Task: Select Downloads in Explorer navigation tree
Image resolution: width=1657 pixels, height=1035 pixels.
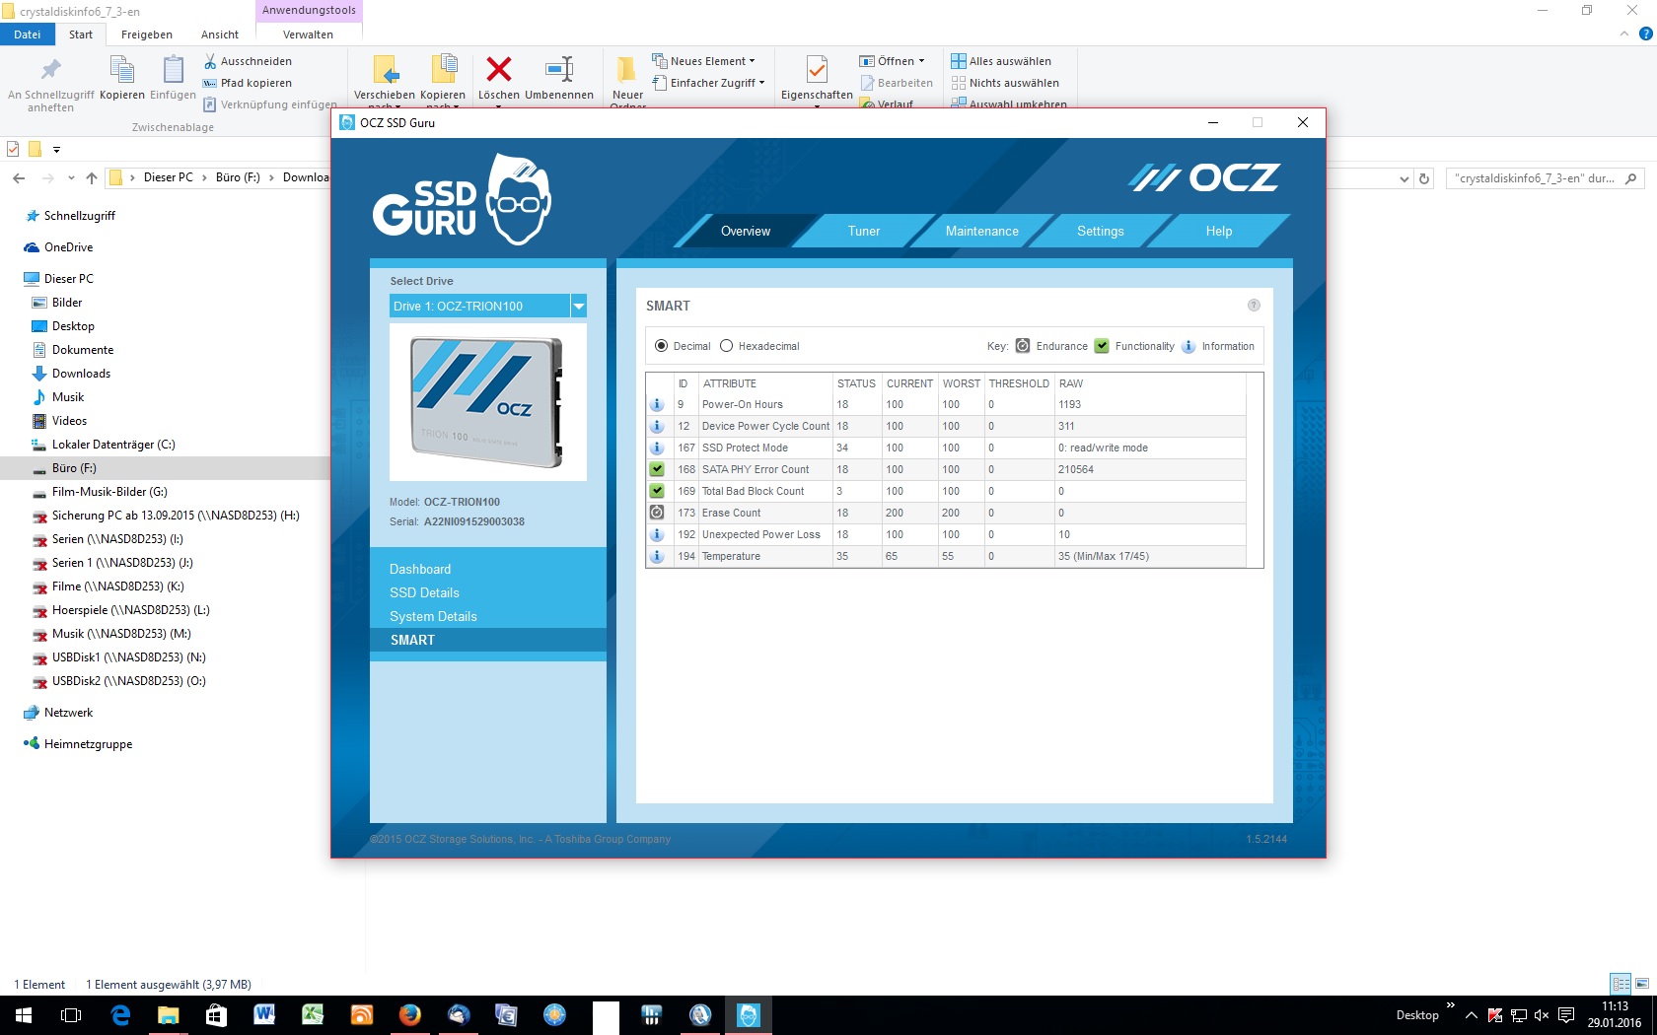Action: point(81,374)
